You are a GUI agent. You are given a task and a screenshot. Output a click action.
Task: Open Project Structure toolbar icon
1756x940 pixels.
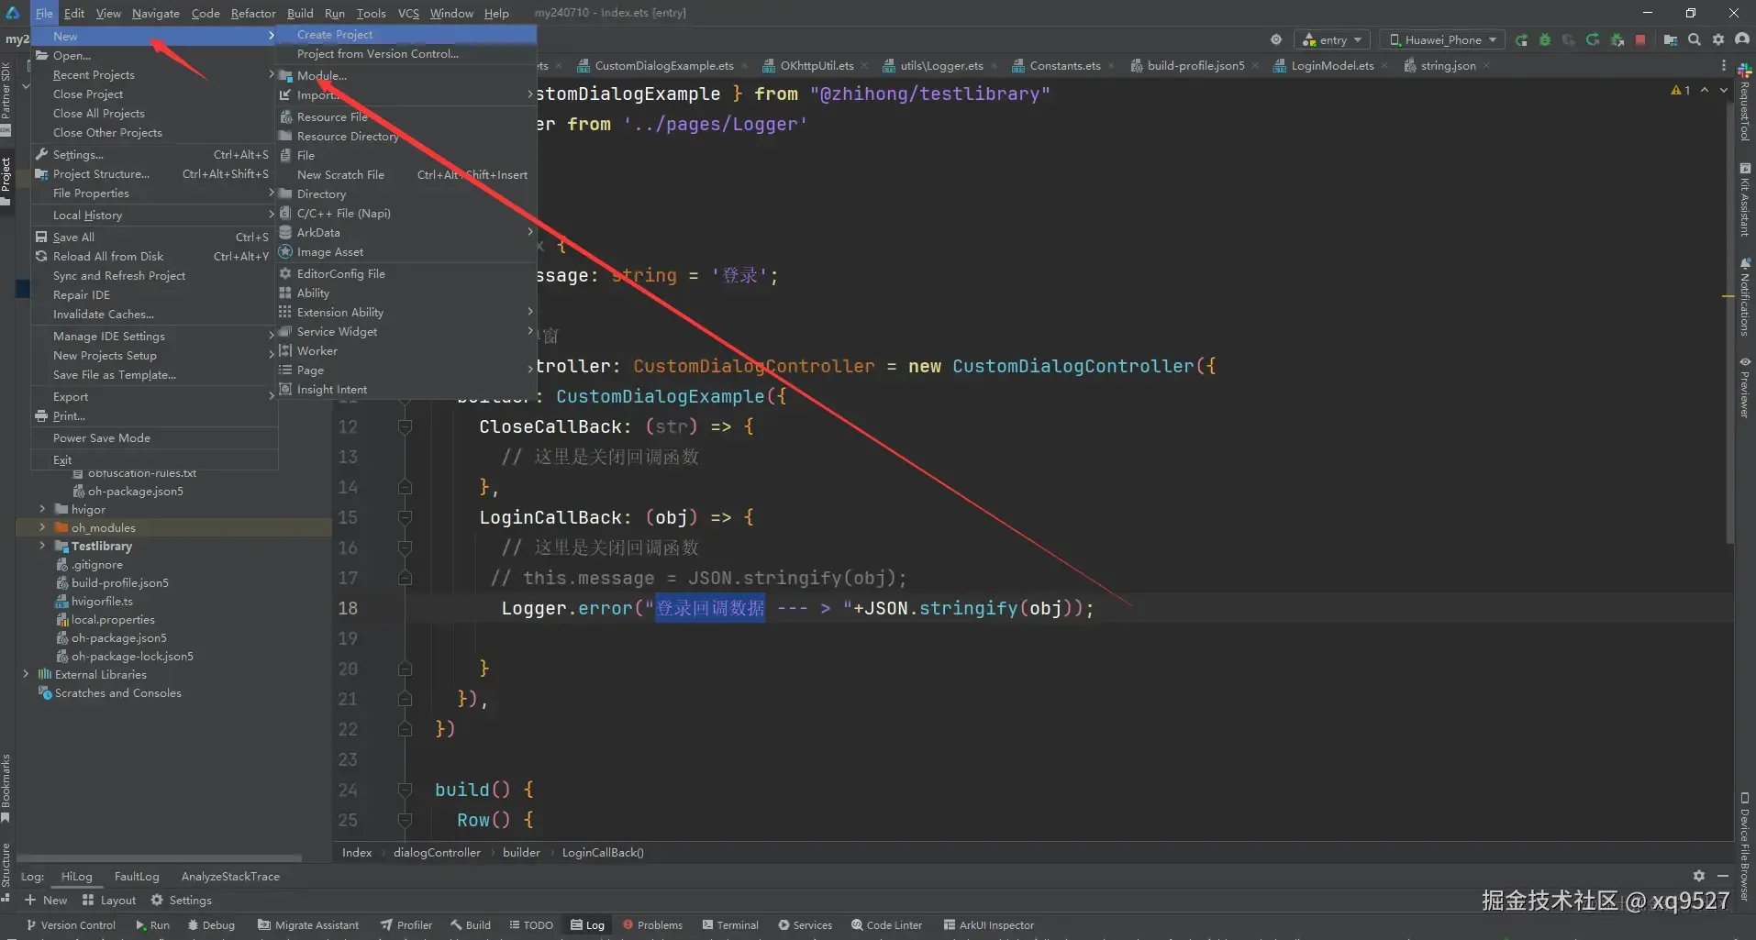(x=1671, y=39)
